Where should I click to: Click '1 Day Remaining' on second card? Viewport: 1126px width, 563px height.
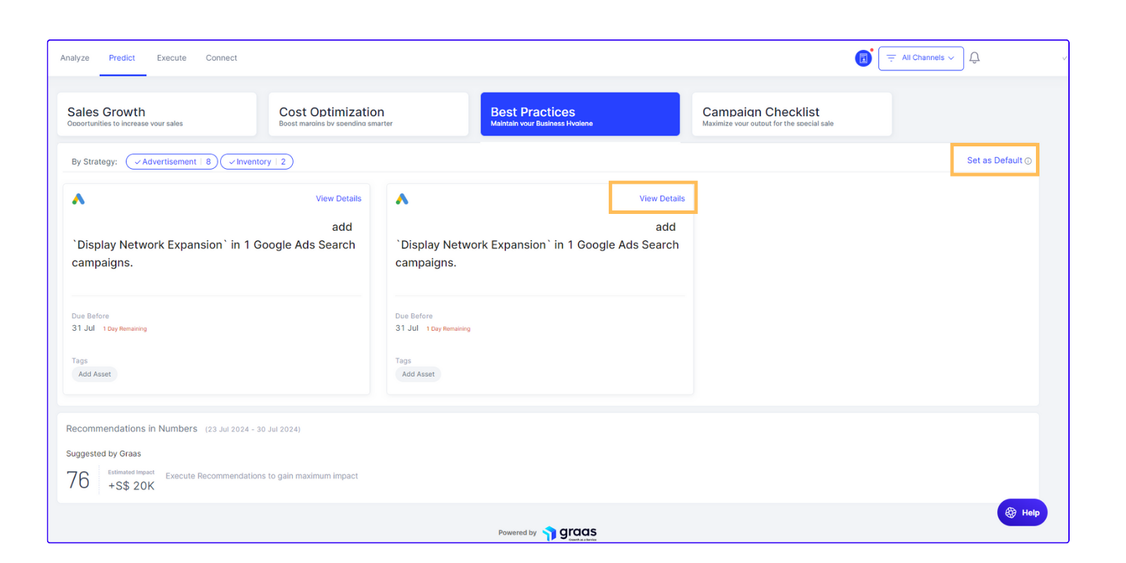point(448,329)
